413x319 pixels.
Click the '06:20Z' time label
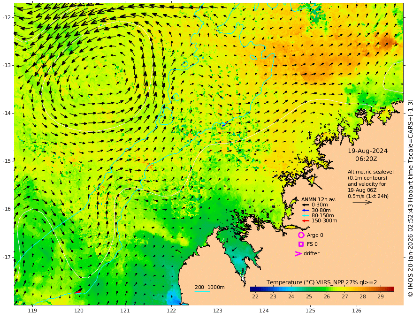pos(366,159)
